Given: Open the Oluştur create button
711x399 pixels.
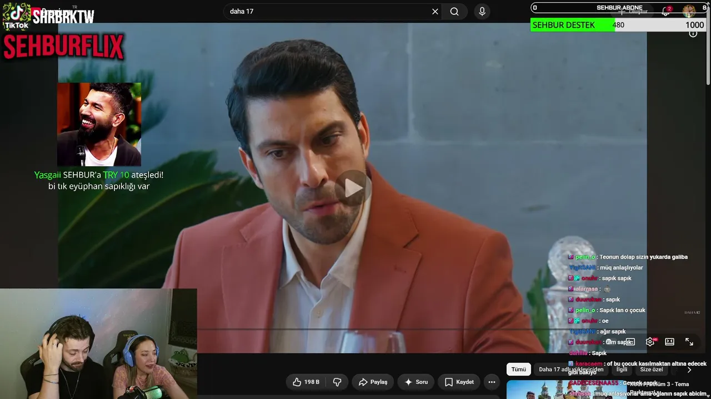Looking at the screenshot, I should (633, 11).
